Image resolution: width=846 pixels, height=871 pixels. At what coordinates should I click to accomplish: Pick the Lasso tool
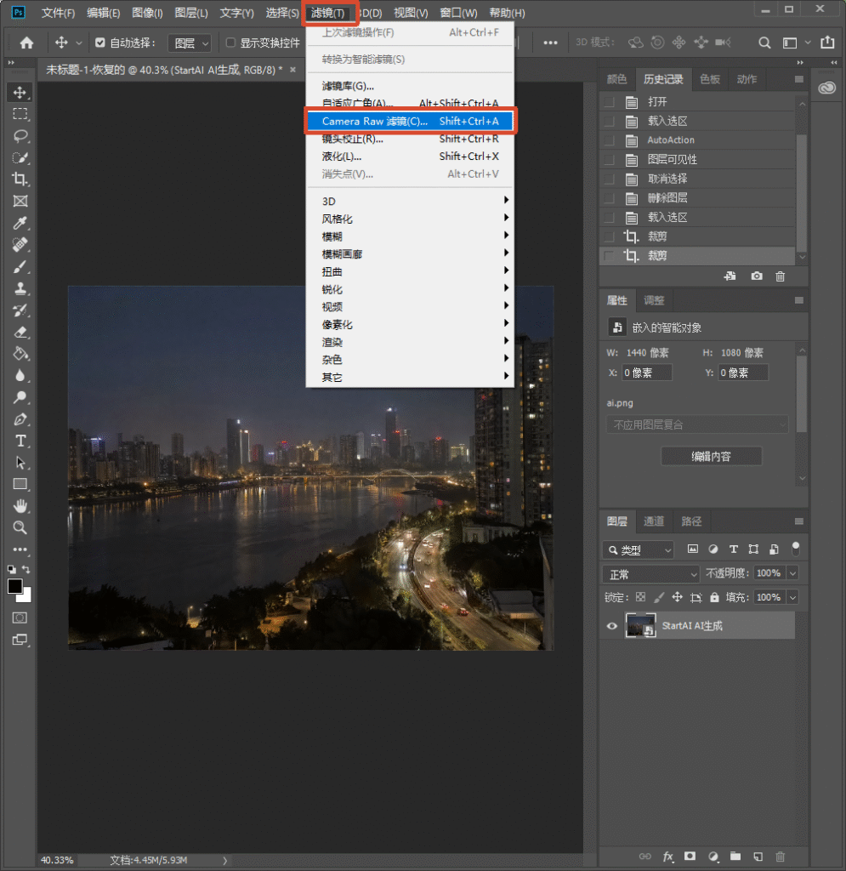tap(20, 136)
